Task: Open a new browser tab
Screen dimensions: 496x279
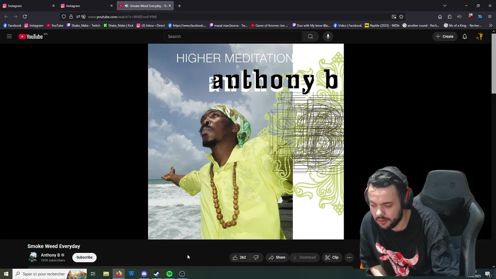Action: [179, 6]
